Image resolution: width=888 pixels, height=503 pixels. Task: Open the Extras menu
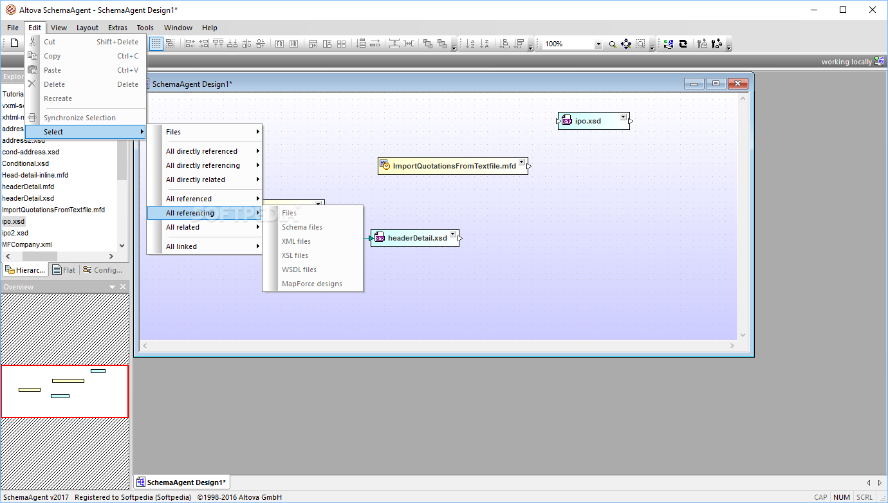coord(118,28)
